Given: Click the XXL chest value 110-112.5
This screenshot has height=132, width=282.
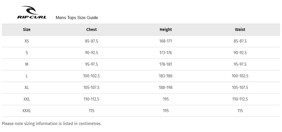Looking at the screenshot, I should [91, 99].
